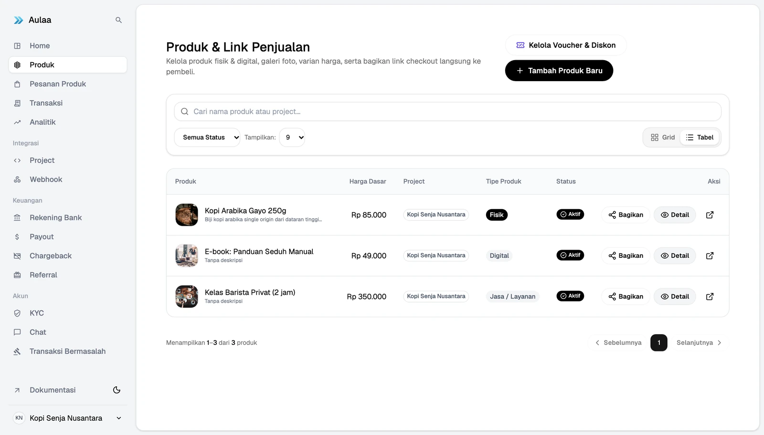Viewport: 764px width, 435px height.
Task: Open external link for Kelas Barista Privat
Action: (x=710, y=297)
